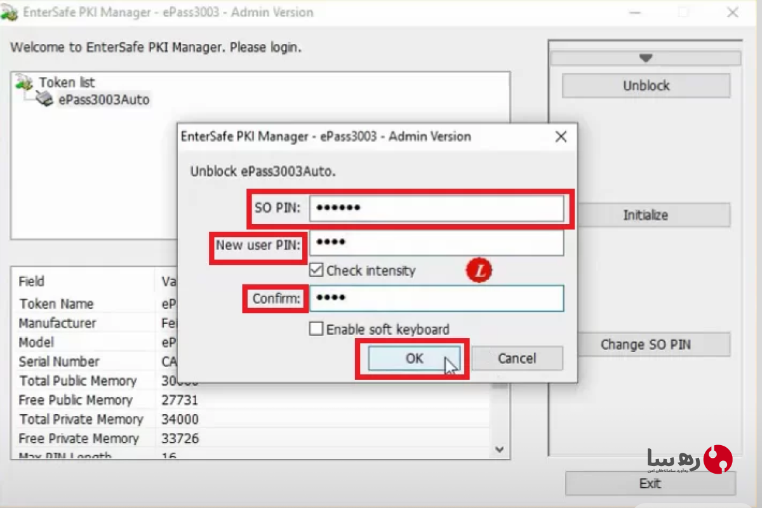Toggle the Check intensity checkbox
Viewport: 762px width, 508px height.
[x=316, y=271]
